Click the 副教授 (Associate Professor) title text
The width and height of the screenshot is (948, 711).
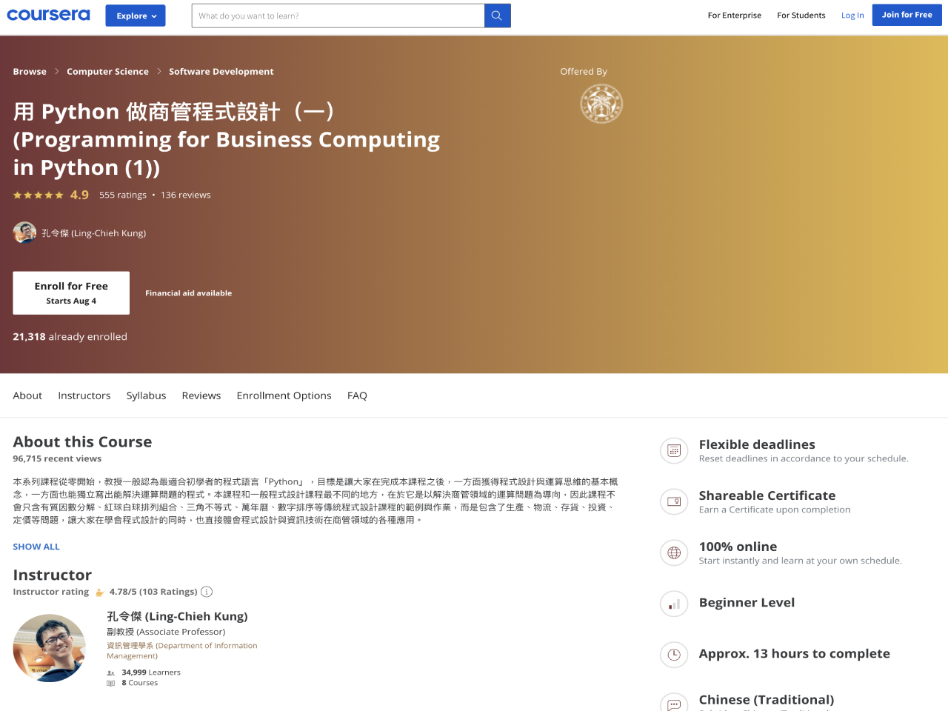click(166, 632)
